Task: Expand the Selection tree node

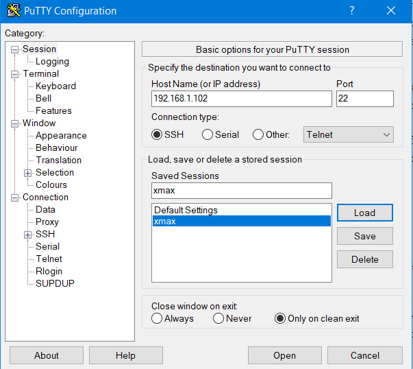Action: tap(28, 173)
